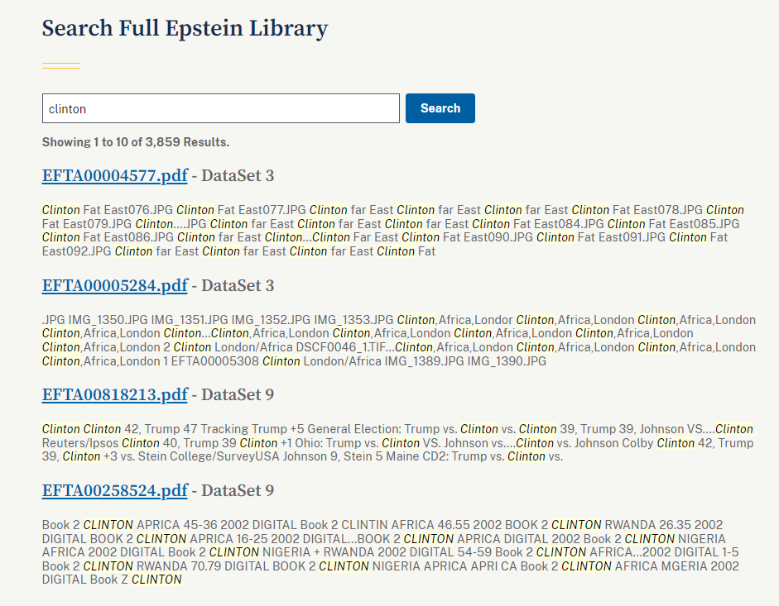Click the snippet text 'IMG_1350.JPG'

point(108,320)
